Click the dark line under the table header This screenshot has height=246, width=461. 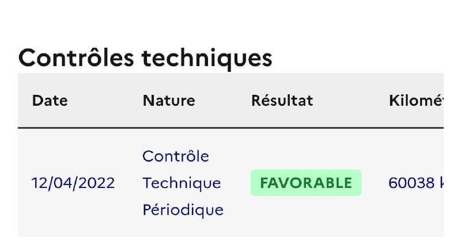pos(231,128)
